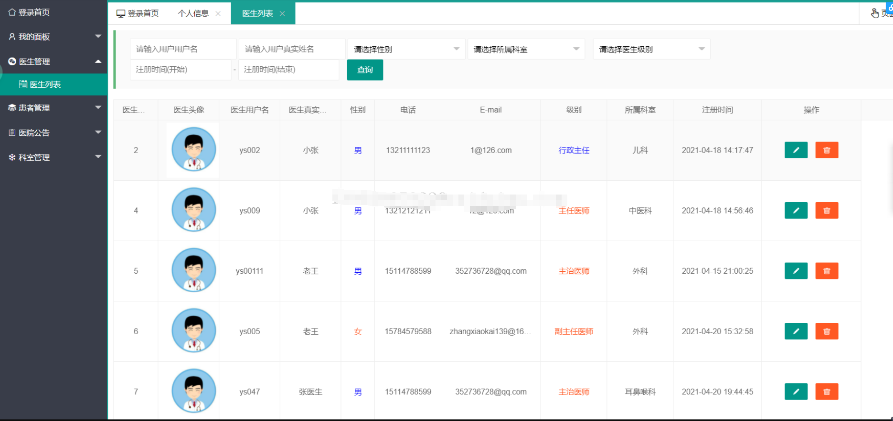
Task: Delete doctor ys009 with trash button
Action: point(827,210)
